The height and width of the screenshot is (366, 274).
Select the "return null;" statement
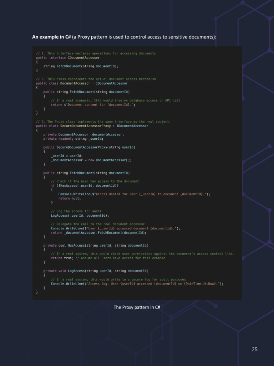(70, 198)
